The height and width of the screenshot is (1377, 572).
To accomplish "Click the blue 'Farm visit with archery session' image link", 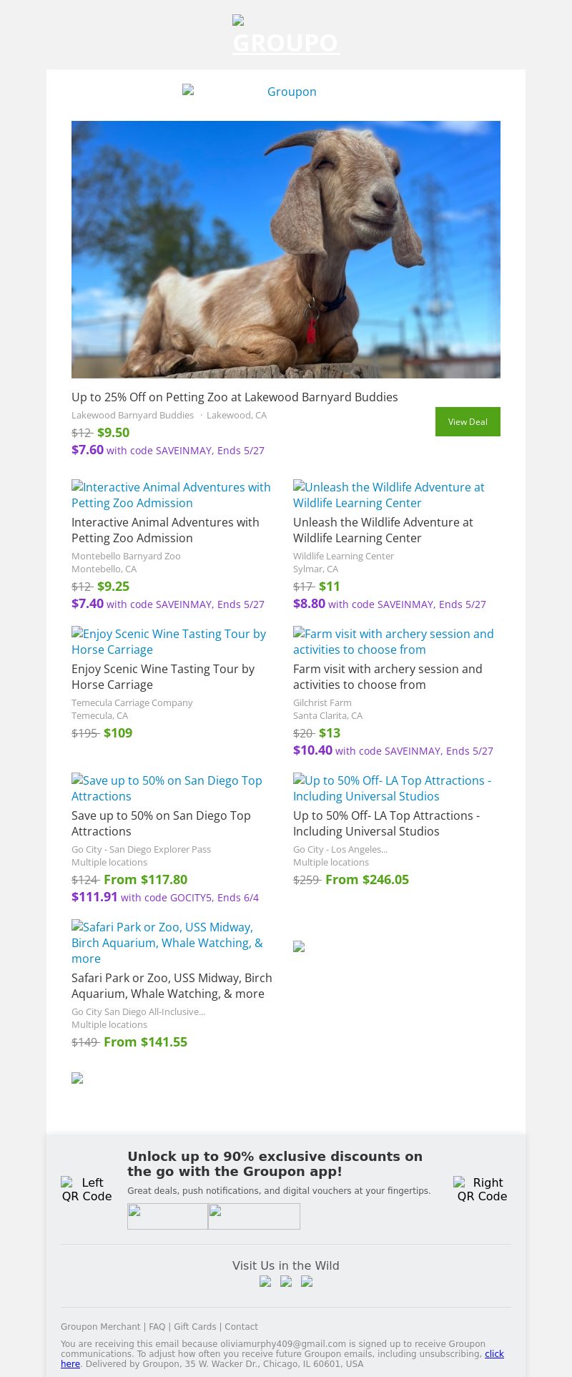I will click(393, 642).
